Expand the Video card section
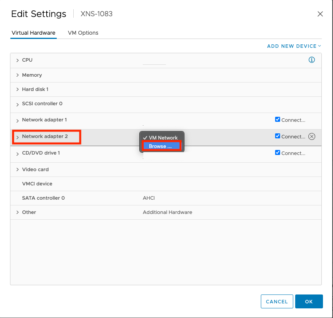 (x=17, y=169)
